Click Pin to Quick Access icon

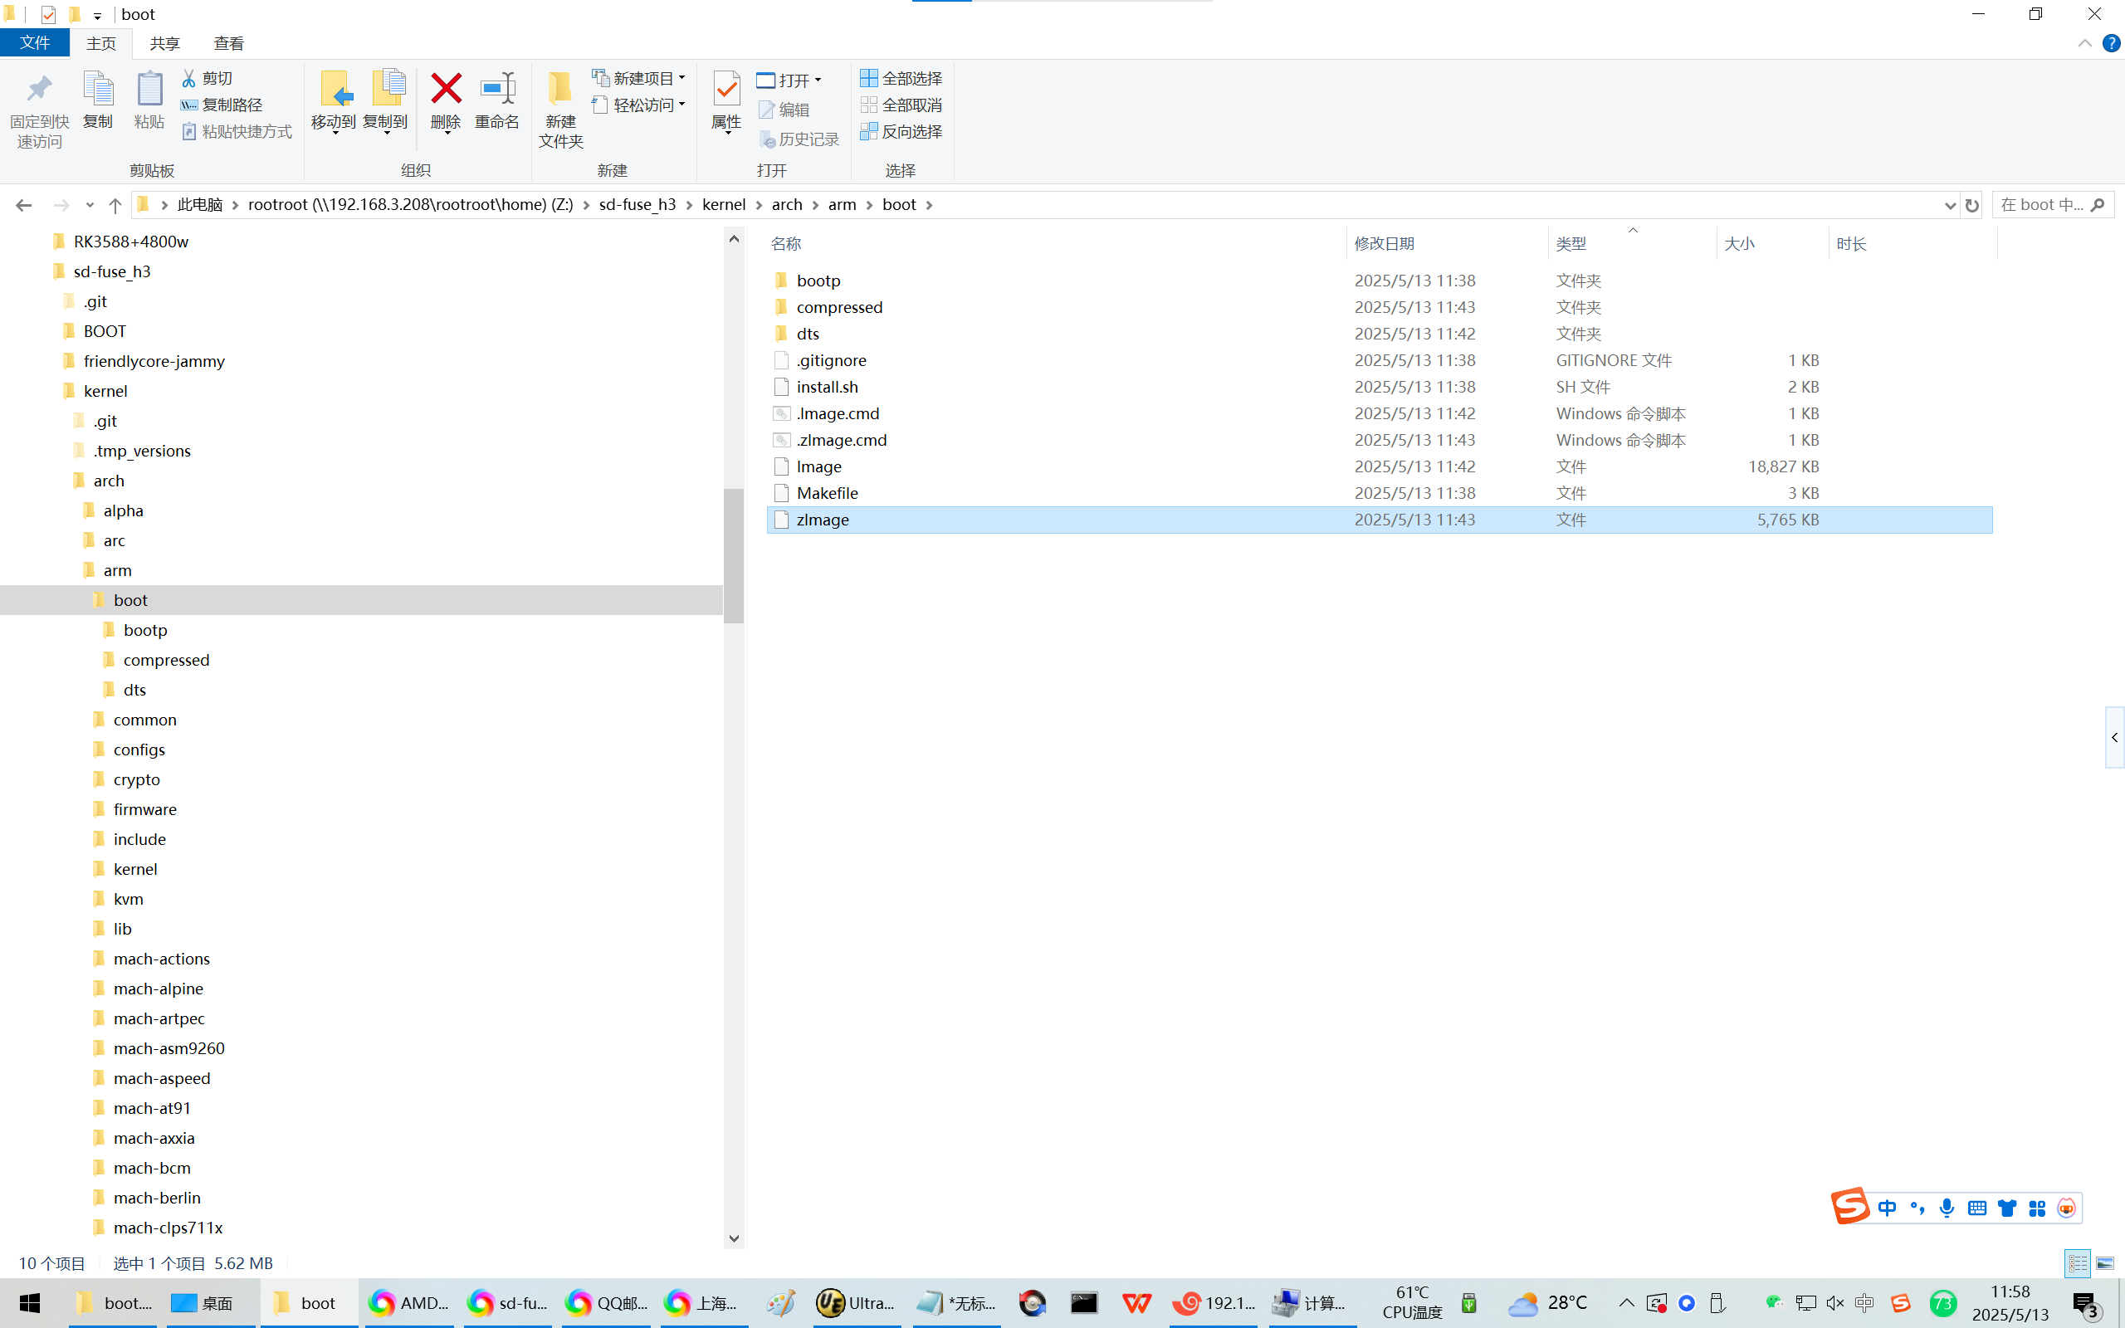click(40, 90)
